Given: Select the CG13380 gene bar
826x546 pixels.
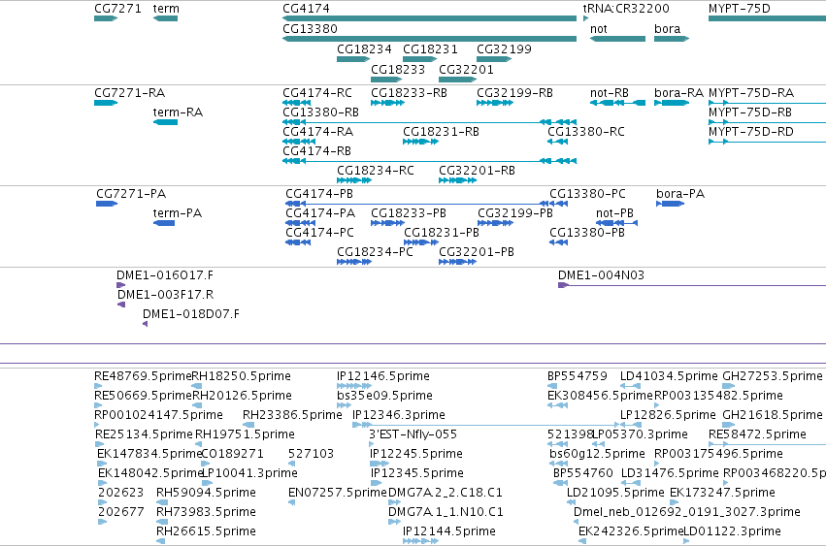Looking at the screenshot, I should pos(429,39).
